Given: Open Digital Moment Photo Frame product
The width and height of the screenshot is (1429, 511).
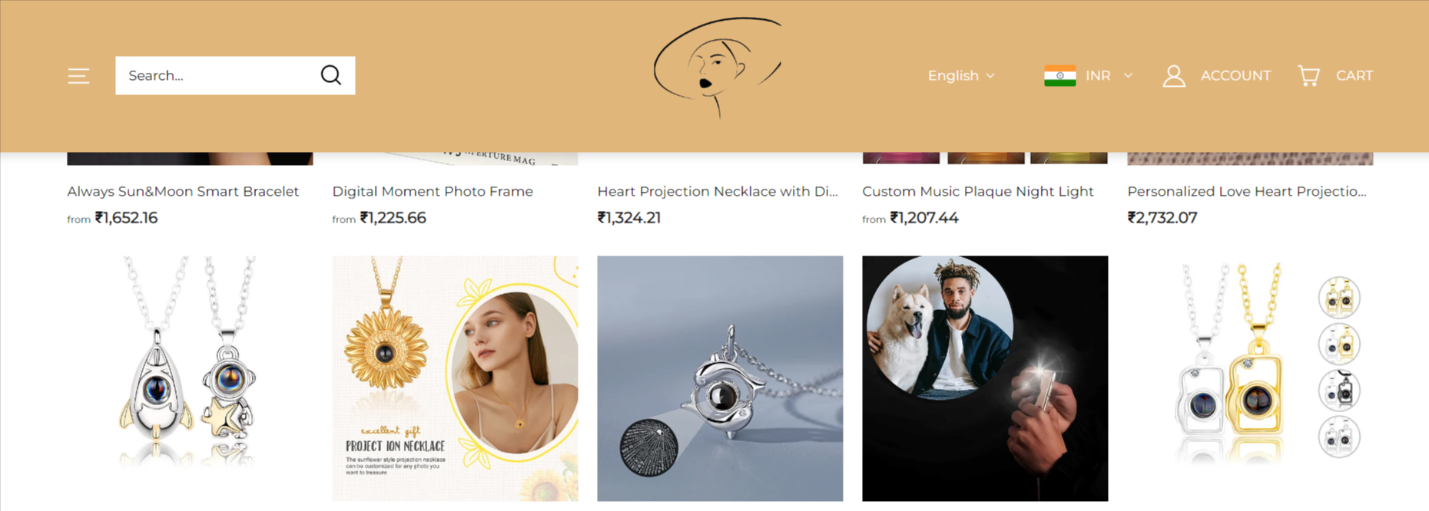Looking at the screenshot, I should tap(433, 191).
